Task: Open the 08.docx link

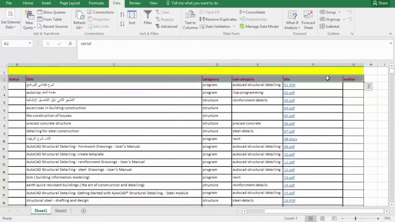Action: coord(290,139)
